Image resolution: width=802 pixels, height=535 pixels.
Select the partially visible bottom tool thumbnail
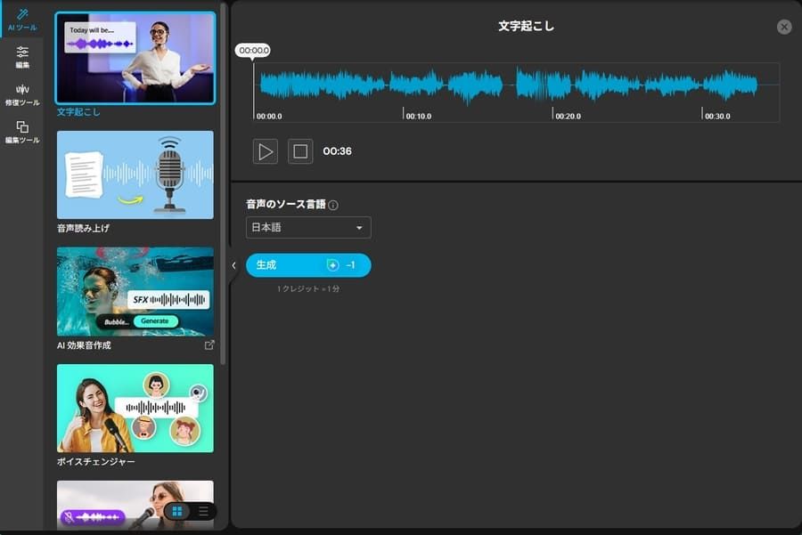tap(135, 505)
